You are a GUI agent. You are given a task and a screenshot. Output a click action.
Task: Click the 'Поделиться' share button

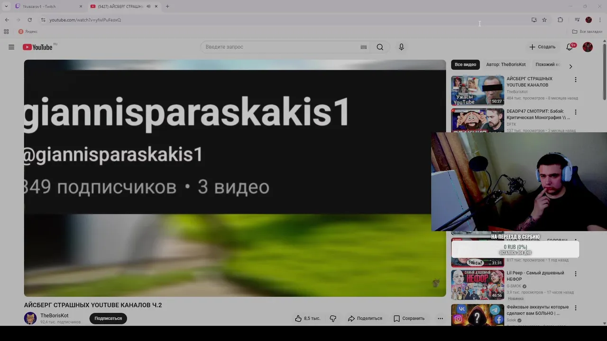coord(365,318)
